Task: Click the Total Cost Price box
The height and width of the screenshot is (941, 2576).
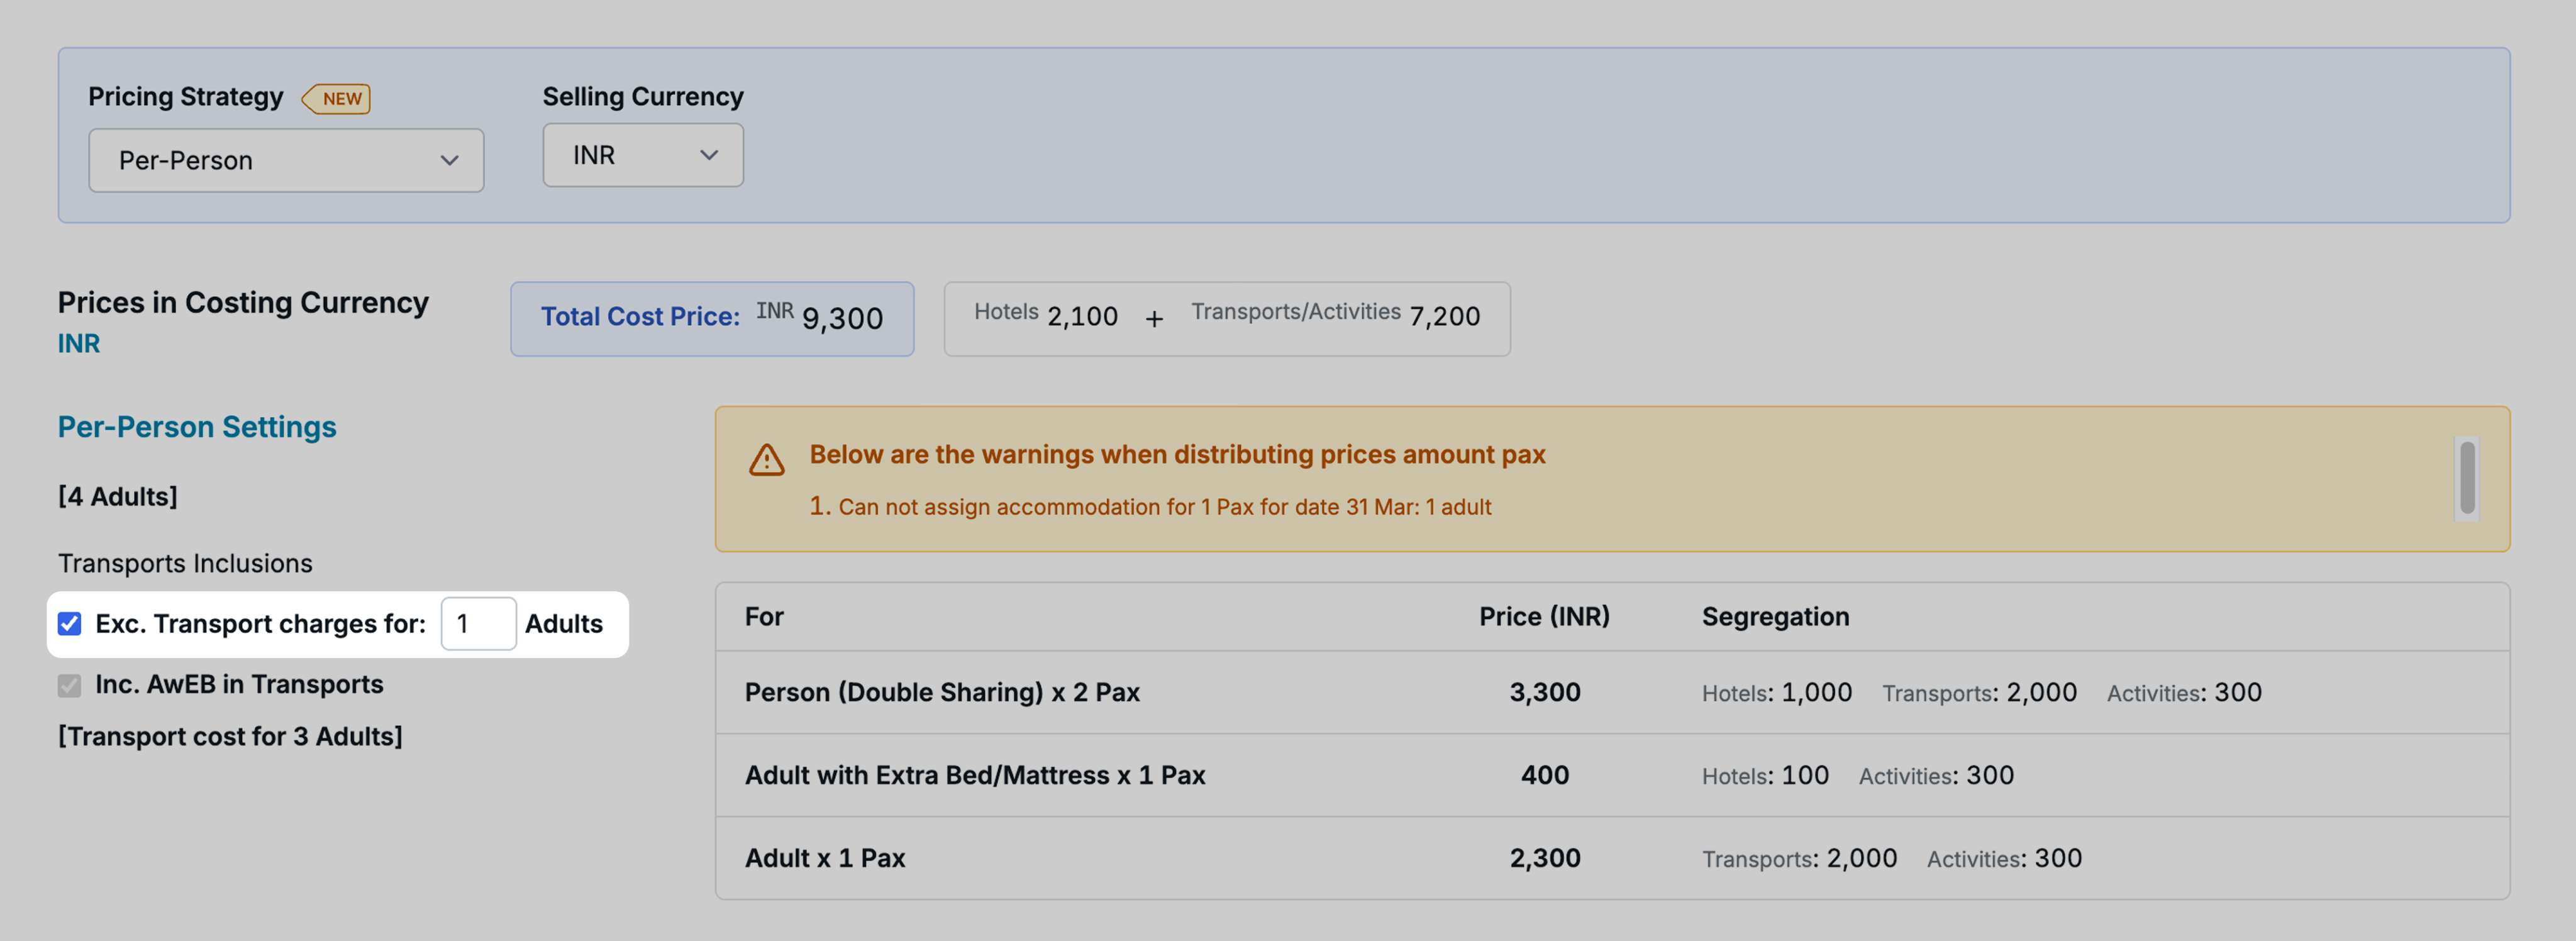Action: tap(711, 318)
